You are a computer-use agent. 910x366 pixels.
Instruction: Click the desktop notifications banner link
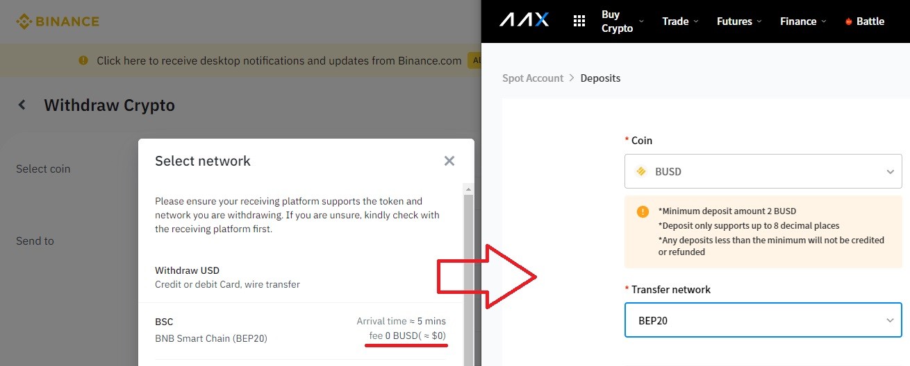(279, 60)
